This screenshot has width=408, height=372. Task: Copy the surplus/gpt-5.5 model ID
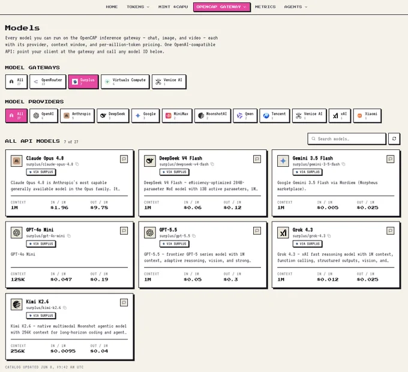194,236
